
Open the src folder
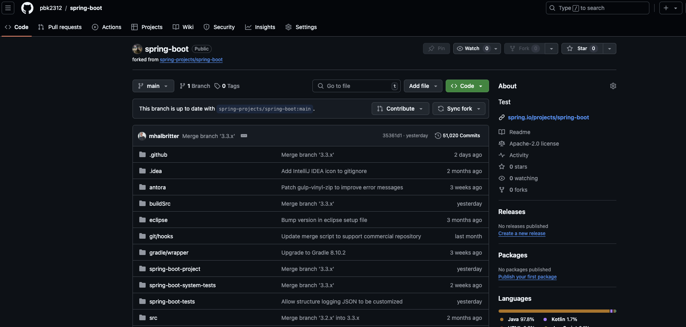click(x=153, y=318)
